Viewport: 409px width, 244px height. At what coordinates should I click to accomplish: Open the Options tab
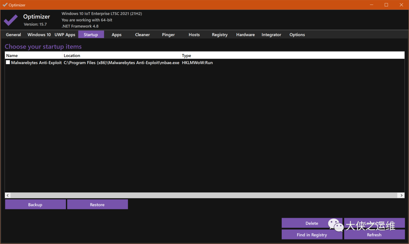tap(297, 35)
